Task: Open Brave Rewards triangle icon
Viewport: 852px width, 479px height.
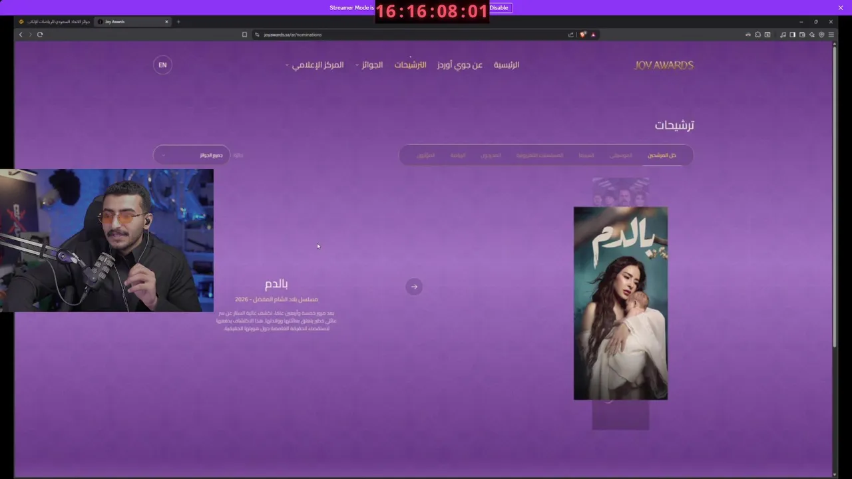Action: (593, 35)
